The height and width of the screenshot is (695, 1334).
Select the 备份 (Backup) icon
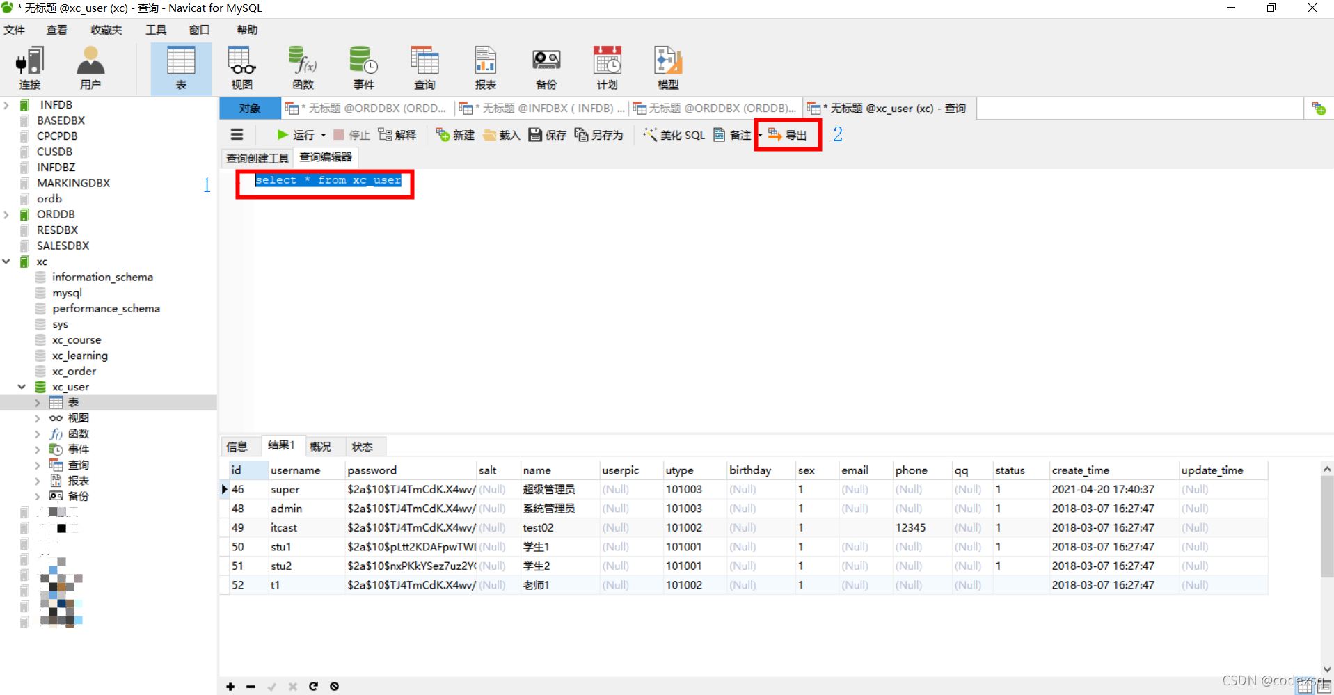[546, 66]
